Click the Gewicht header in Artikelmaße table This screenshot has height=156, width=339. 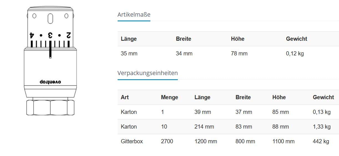click(x=296, y=39)
